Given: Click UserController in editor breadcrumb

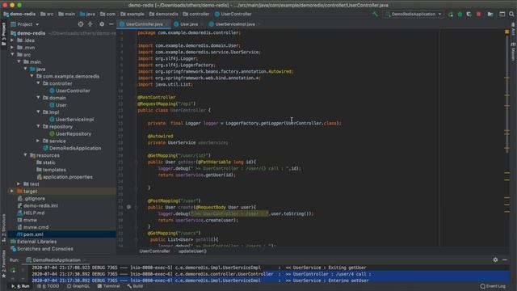Looking at the screenshot, I should coord(154,251).
